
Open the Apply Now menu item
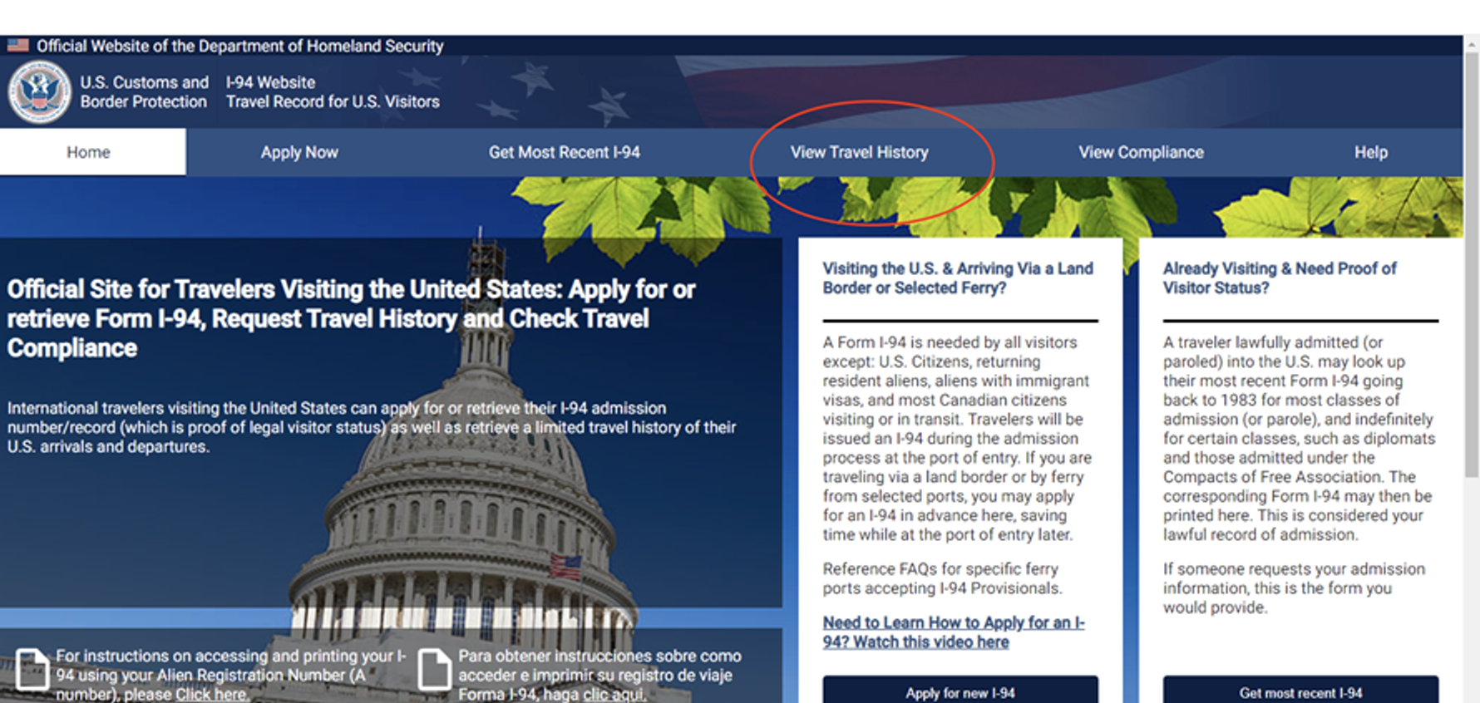299,152
